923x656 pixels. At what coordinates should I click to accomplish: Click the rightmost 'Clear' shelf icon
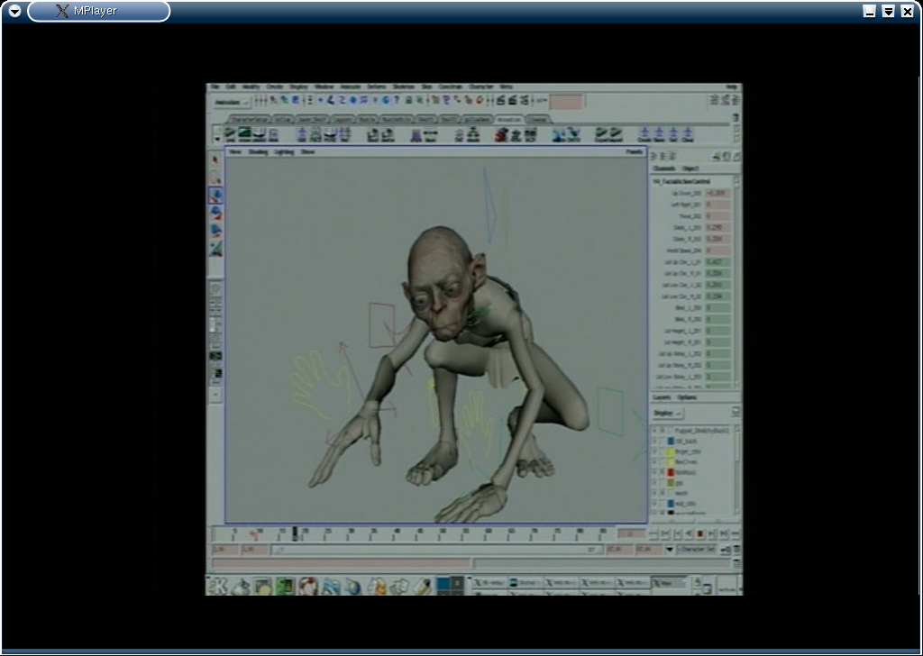(x=687, y=134)
